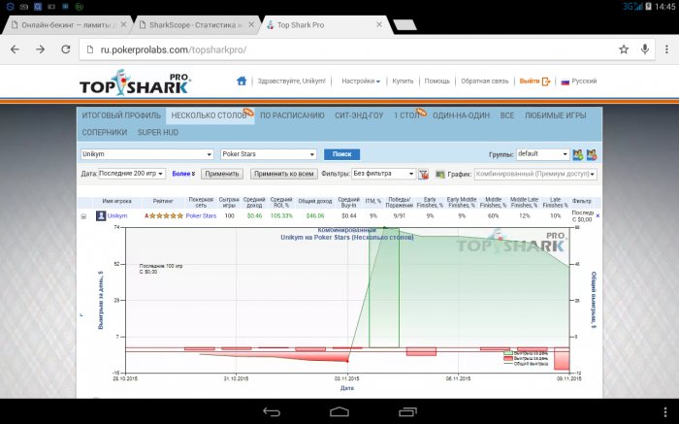Tap the microphone voice search icon
The height and width of the screenshot is (424, 679).
645,49
